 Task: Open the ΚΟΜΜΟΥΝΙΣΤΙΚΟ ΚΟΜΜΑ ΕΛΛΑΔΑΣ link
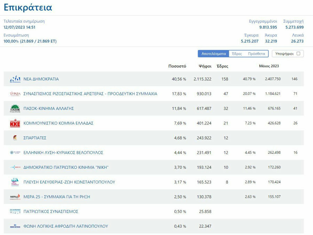(58, 123)
